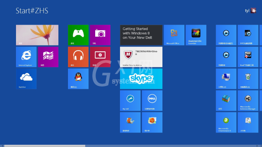Open the Dell logo tile

point(152,100)
